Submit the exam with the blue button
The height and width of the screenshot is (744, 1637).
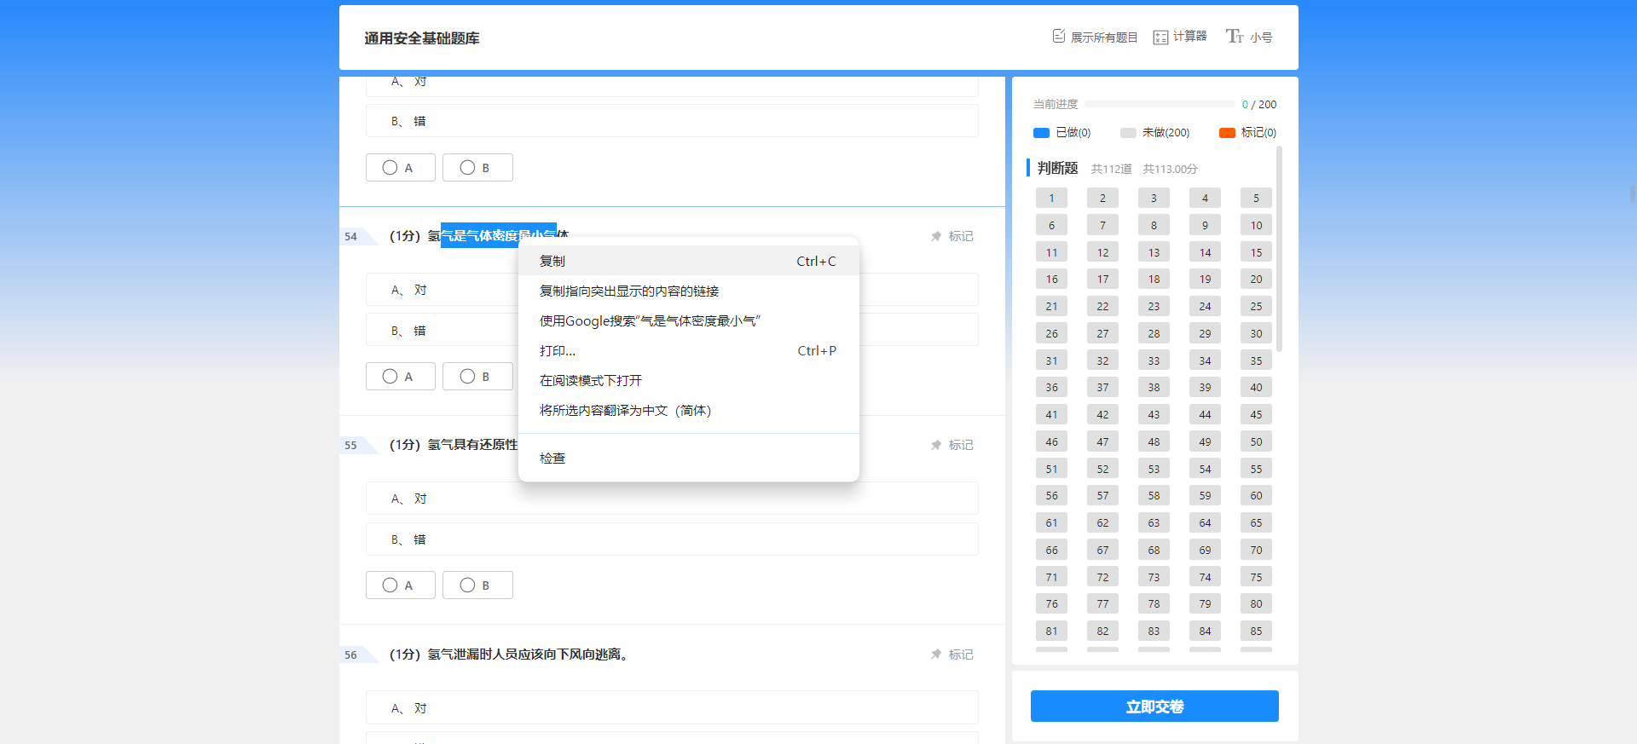(x=1154, y=707)
